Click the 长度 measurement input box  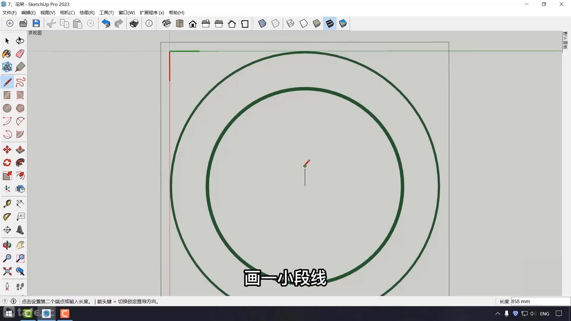click(x=540, y=301)
